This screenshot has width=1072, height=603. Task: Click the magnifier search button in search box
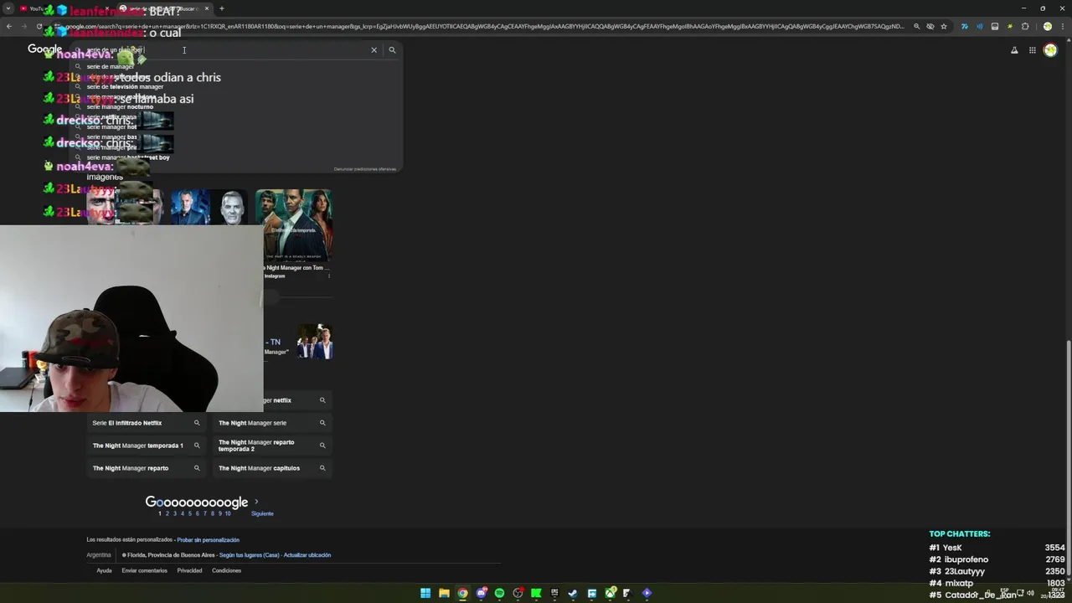392,50
